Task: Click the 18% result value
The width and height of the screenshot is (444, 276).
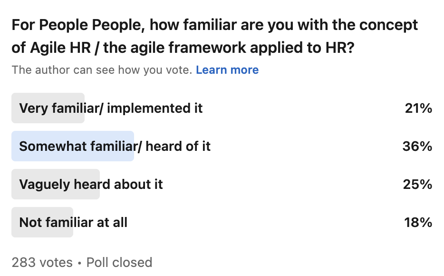Action: tap(418, 222)
